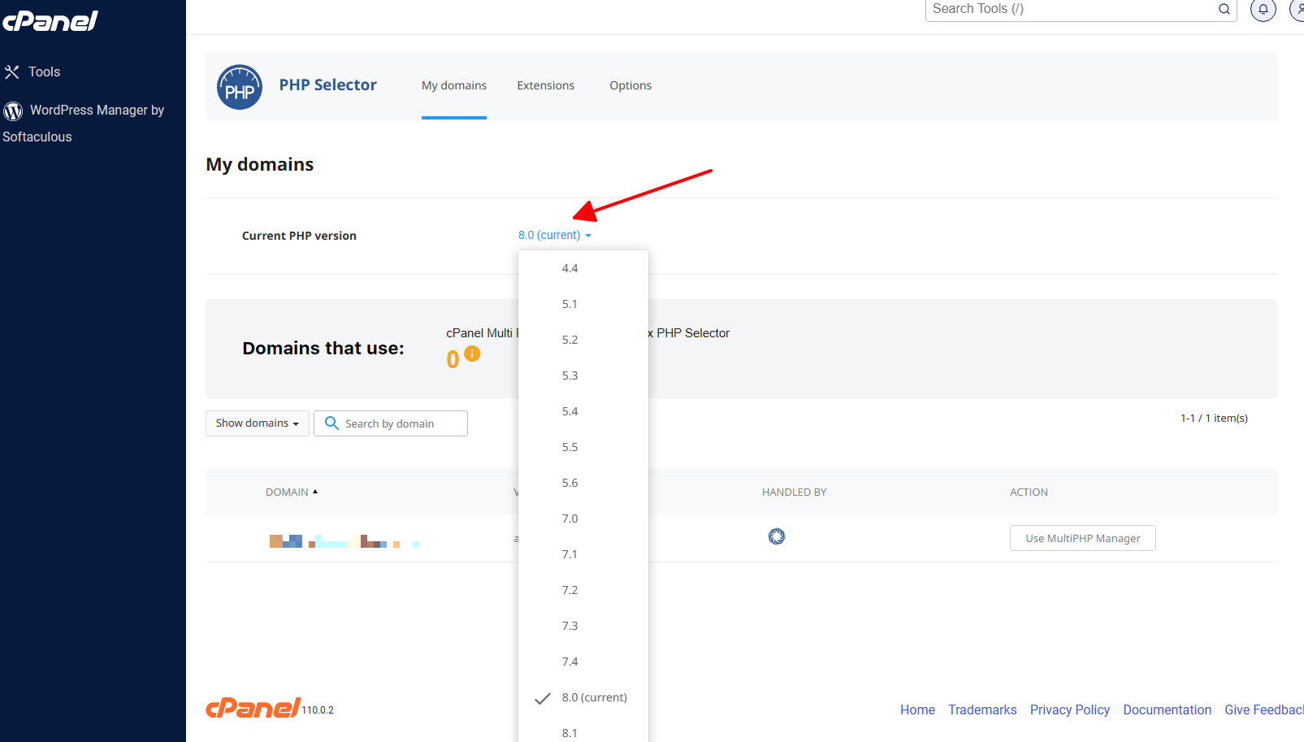Viewport: 1304px width, 742px height.
Task: Click the 110.0.2 version number
Action: coord(318,710)
